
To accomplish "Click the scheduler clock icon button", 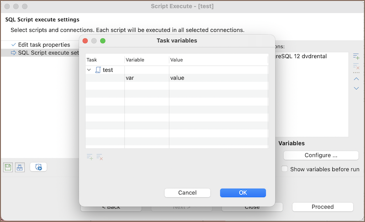I will (x=39, y=167).
